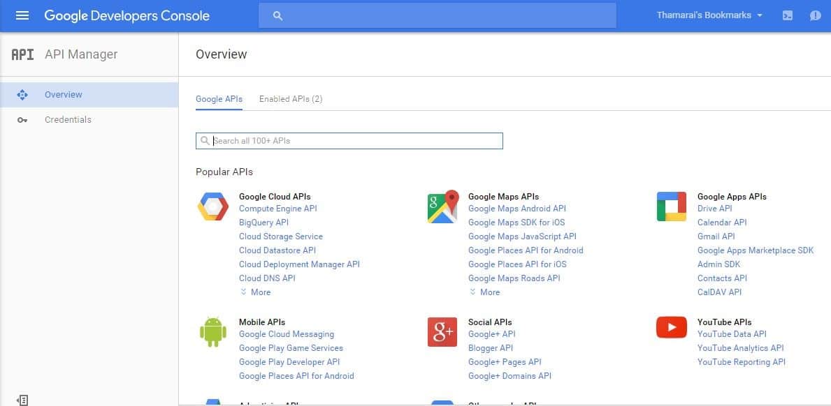Collapse the sidebar with bottom-left icon

coord(22,400)
